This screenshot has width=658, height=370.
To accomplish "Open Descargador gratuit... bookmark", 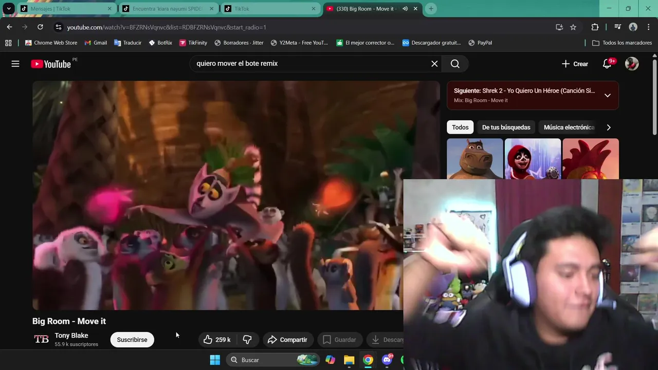I will (x=432, y=43).
